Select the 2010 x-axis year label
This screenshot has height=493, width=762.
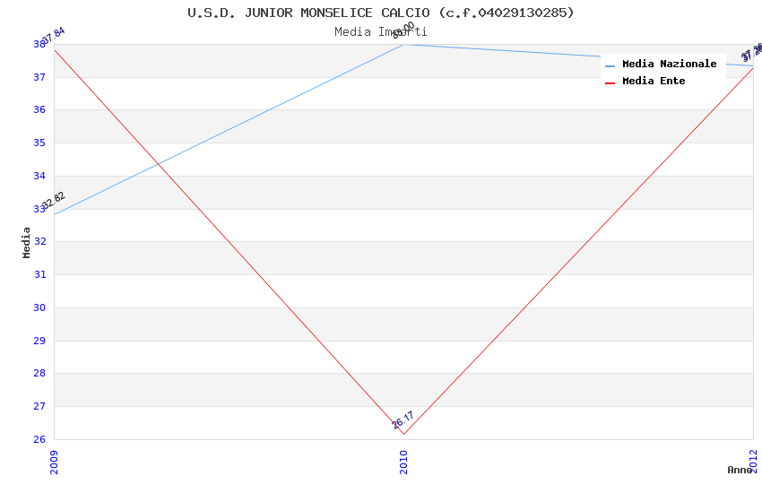coord(403,463)
